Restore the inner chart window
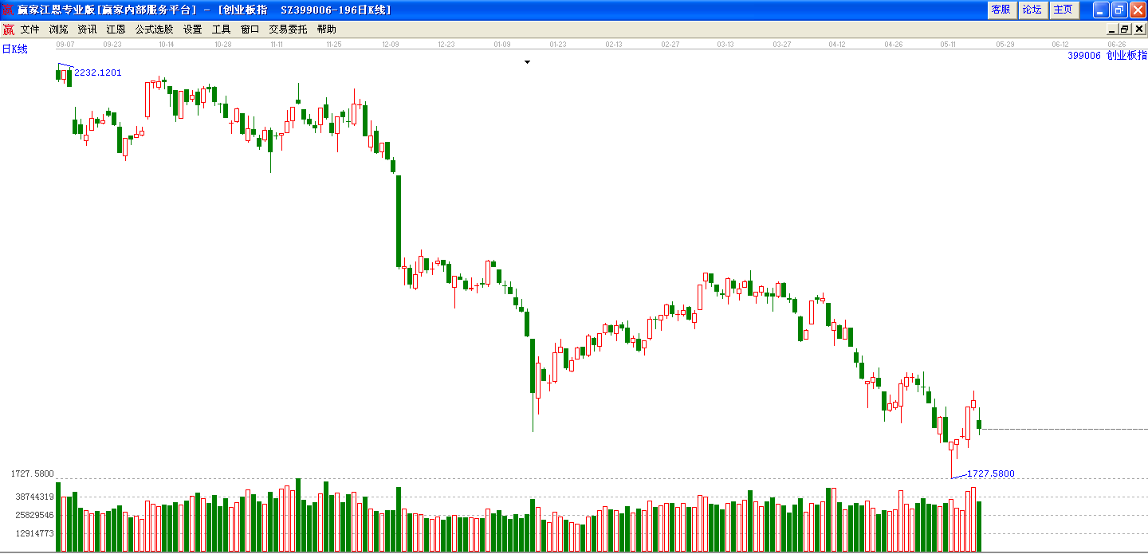The image size is (1148, 554). click(1125, 29)
